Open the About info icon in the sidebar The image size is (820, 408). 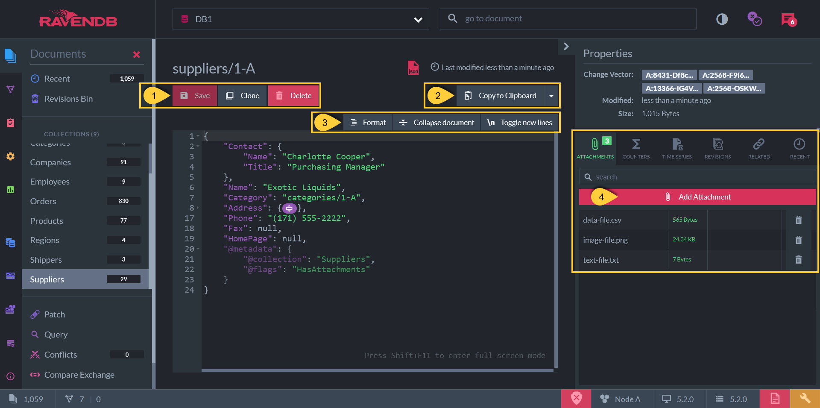point(10,376)
